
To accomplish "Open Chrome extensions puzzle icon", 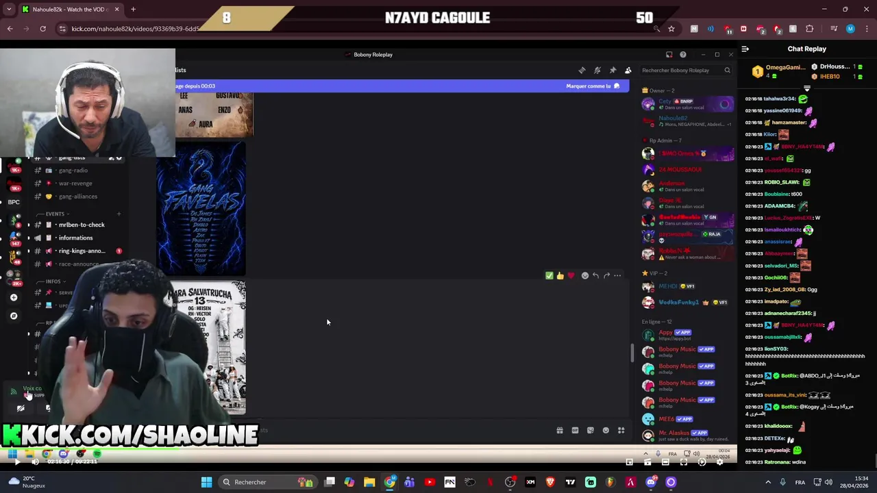I will click(x=810, y=29).
